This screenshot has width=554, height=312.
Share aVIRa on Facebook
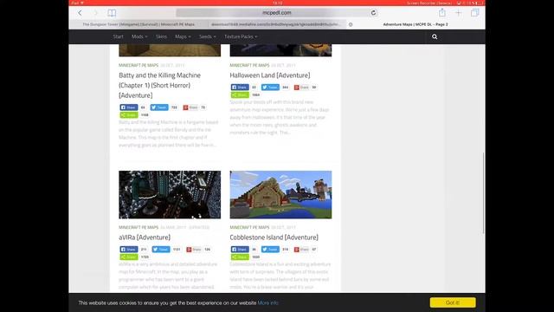(129, 249)
